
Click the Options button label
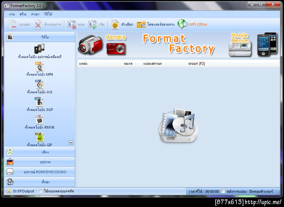click(127, 25)
